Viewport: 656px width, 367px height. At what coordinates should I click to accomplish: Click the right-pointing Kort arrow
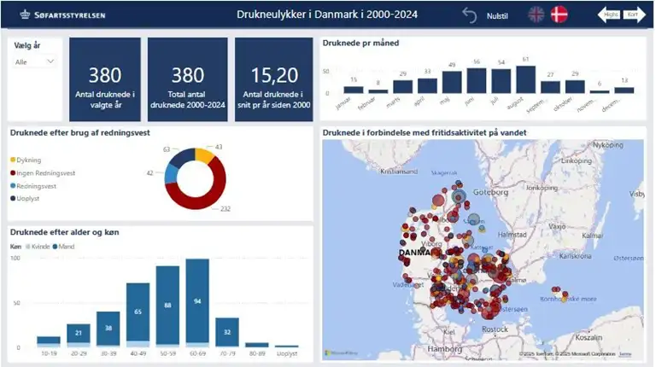pos(632,15)
